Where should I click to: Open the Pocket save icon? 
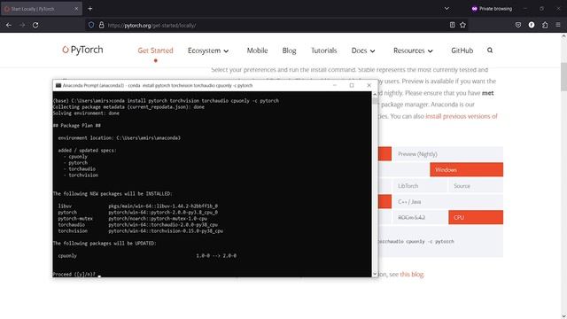518,25
